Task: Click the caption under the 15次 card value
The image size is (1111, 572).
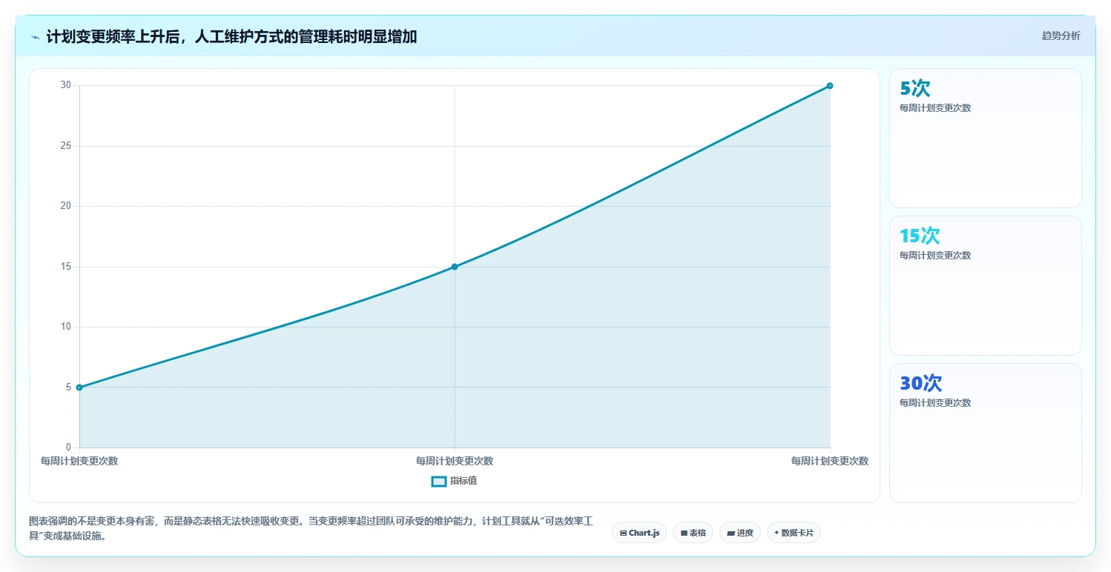Action: click(935, 256)
